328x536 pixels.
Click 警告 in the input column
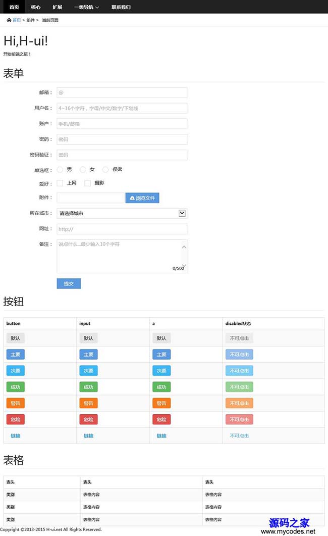88,403
